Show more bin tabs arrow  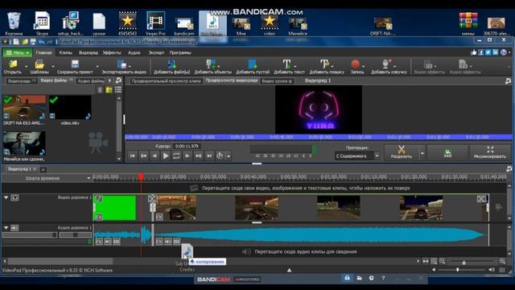click(x=109, y=81)
